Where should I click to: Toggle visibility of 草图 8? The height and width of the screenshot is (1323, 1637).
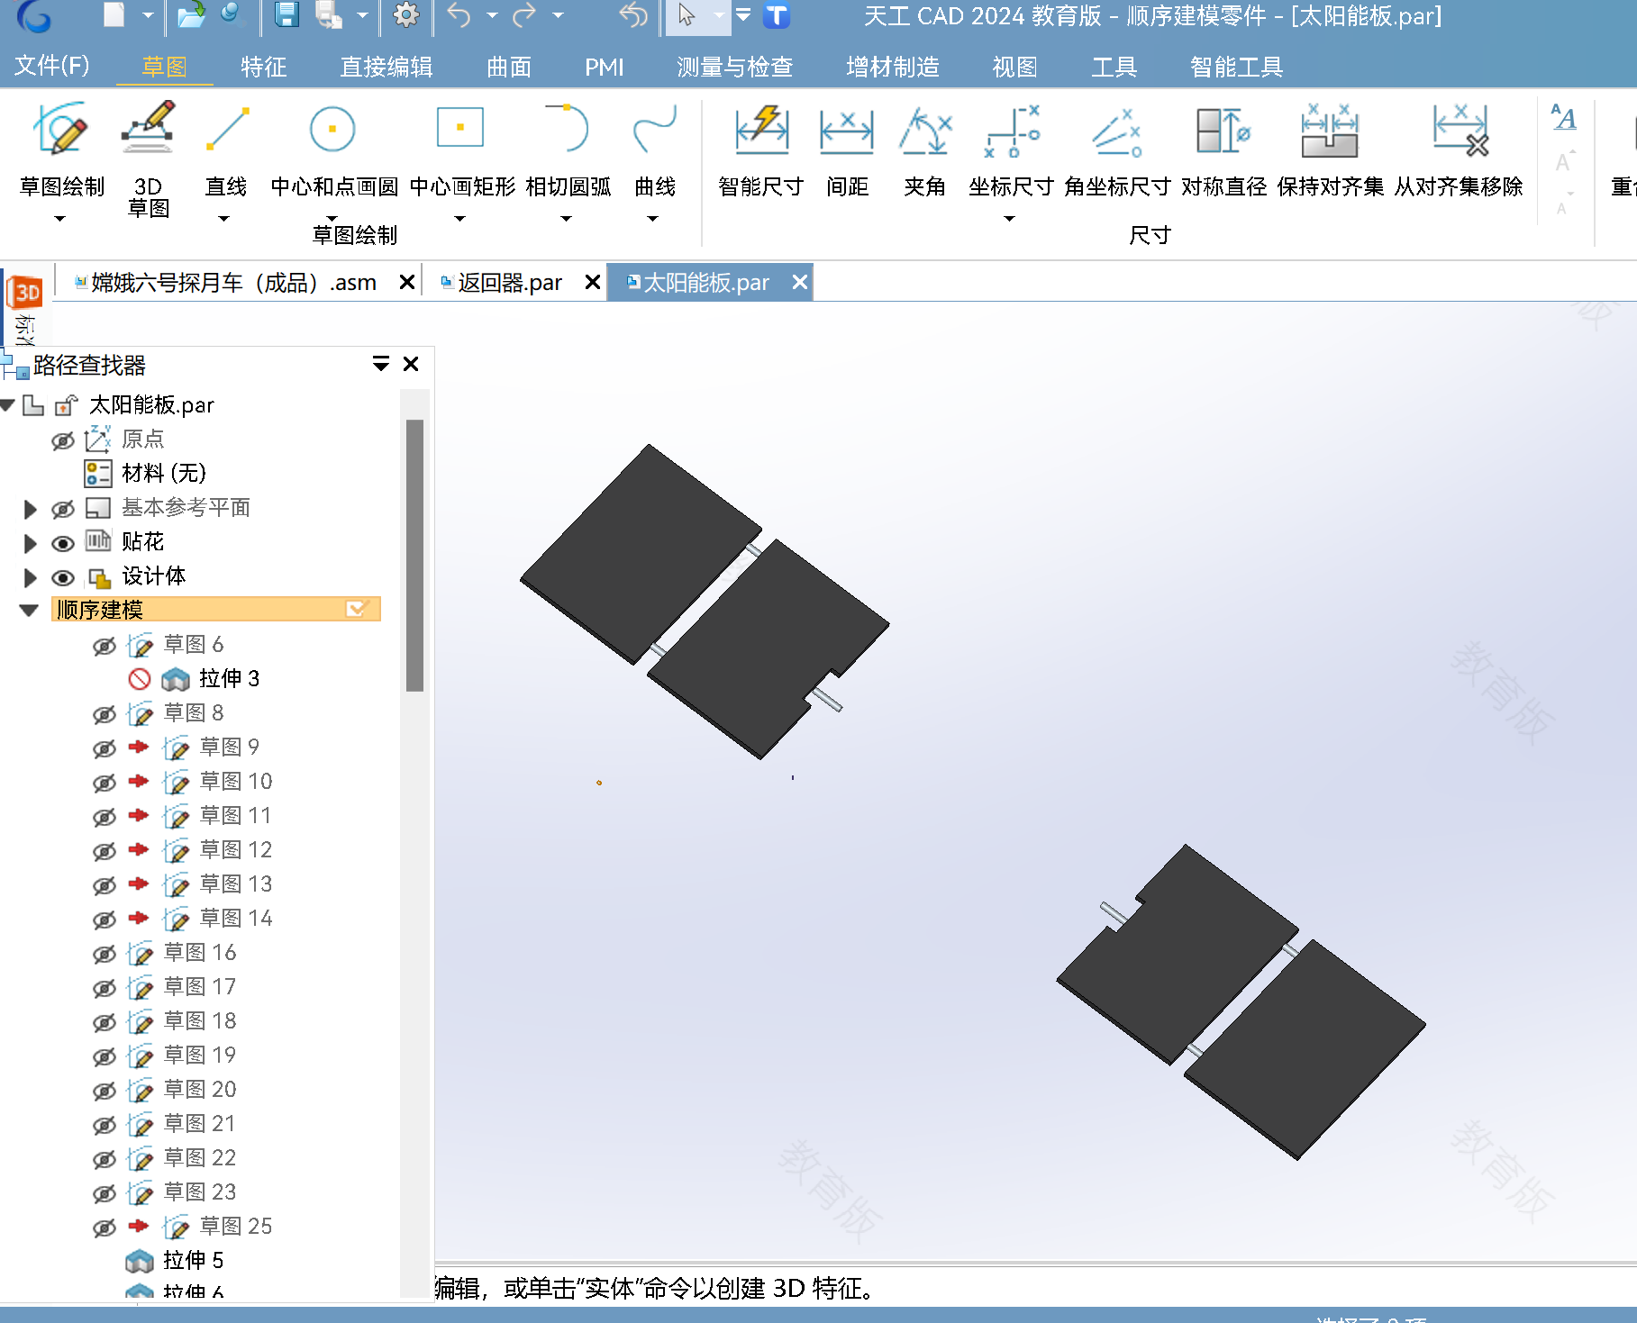coord(105,713)
